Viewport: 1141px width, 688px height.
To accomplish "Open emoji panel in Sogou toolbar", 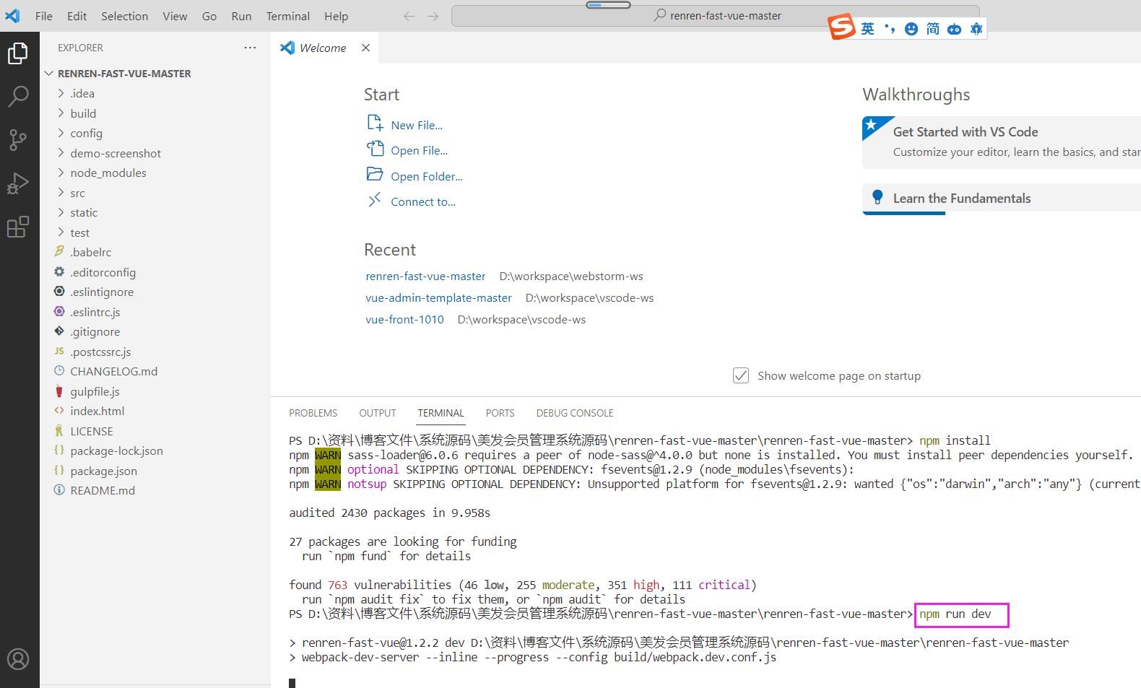I will pyautogui.click(x=911, y=29).
